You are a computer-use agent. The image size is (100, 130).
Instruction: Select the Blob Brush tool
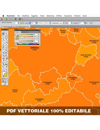click(x=3, y=47)
